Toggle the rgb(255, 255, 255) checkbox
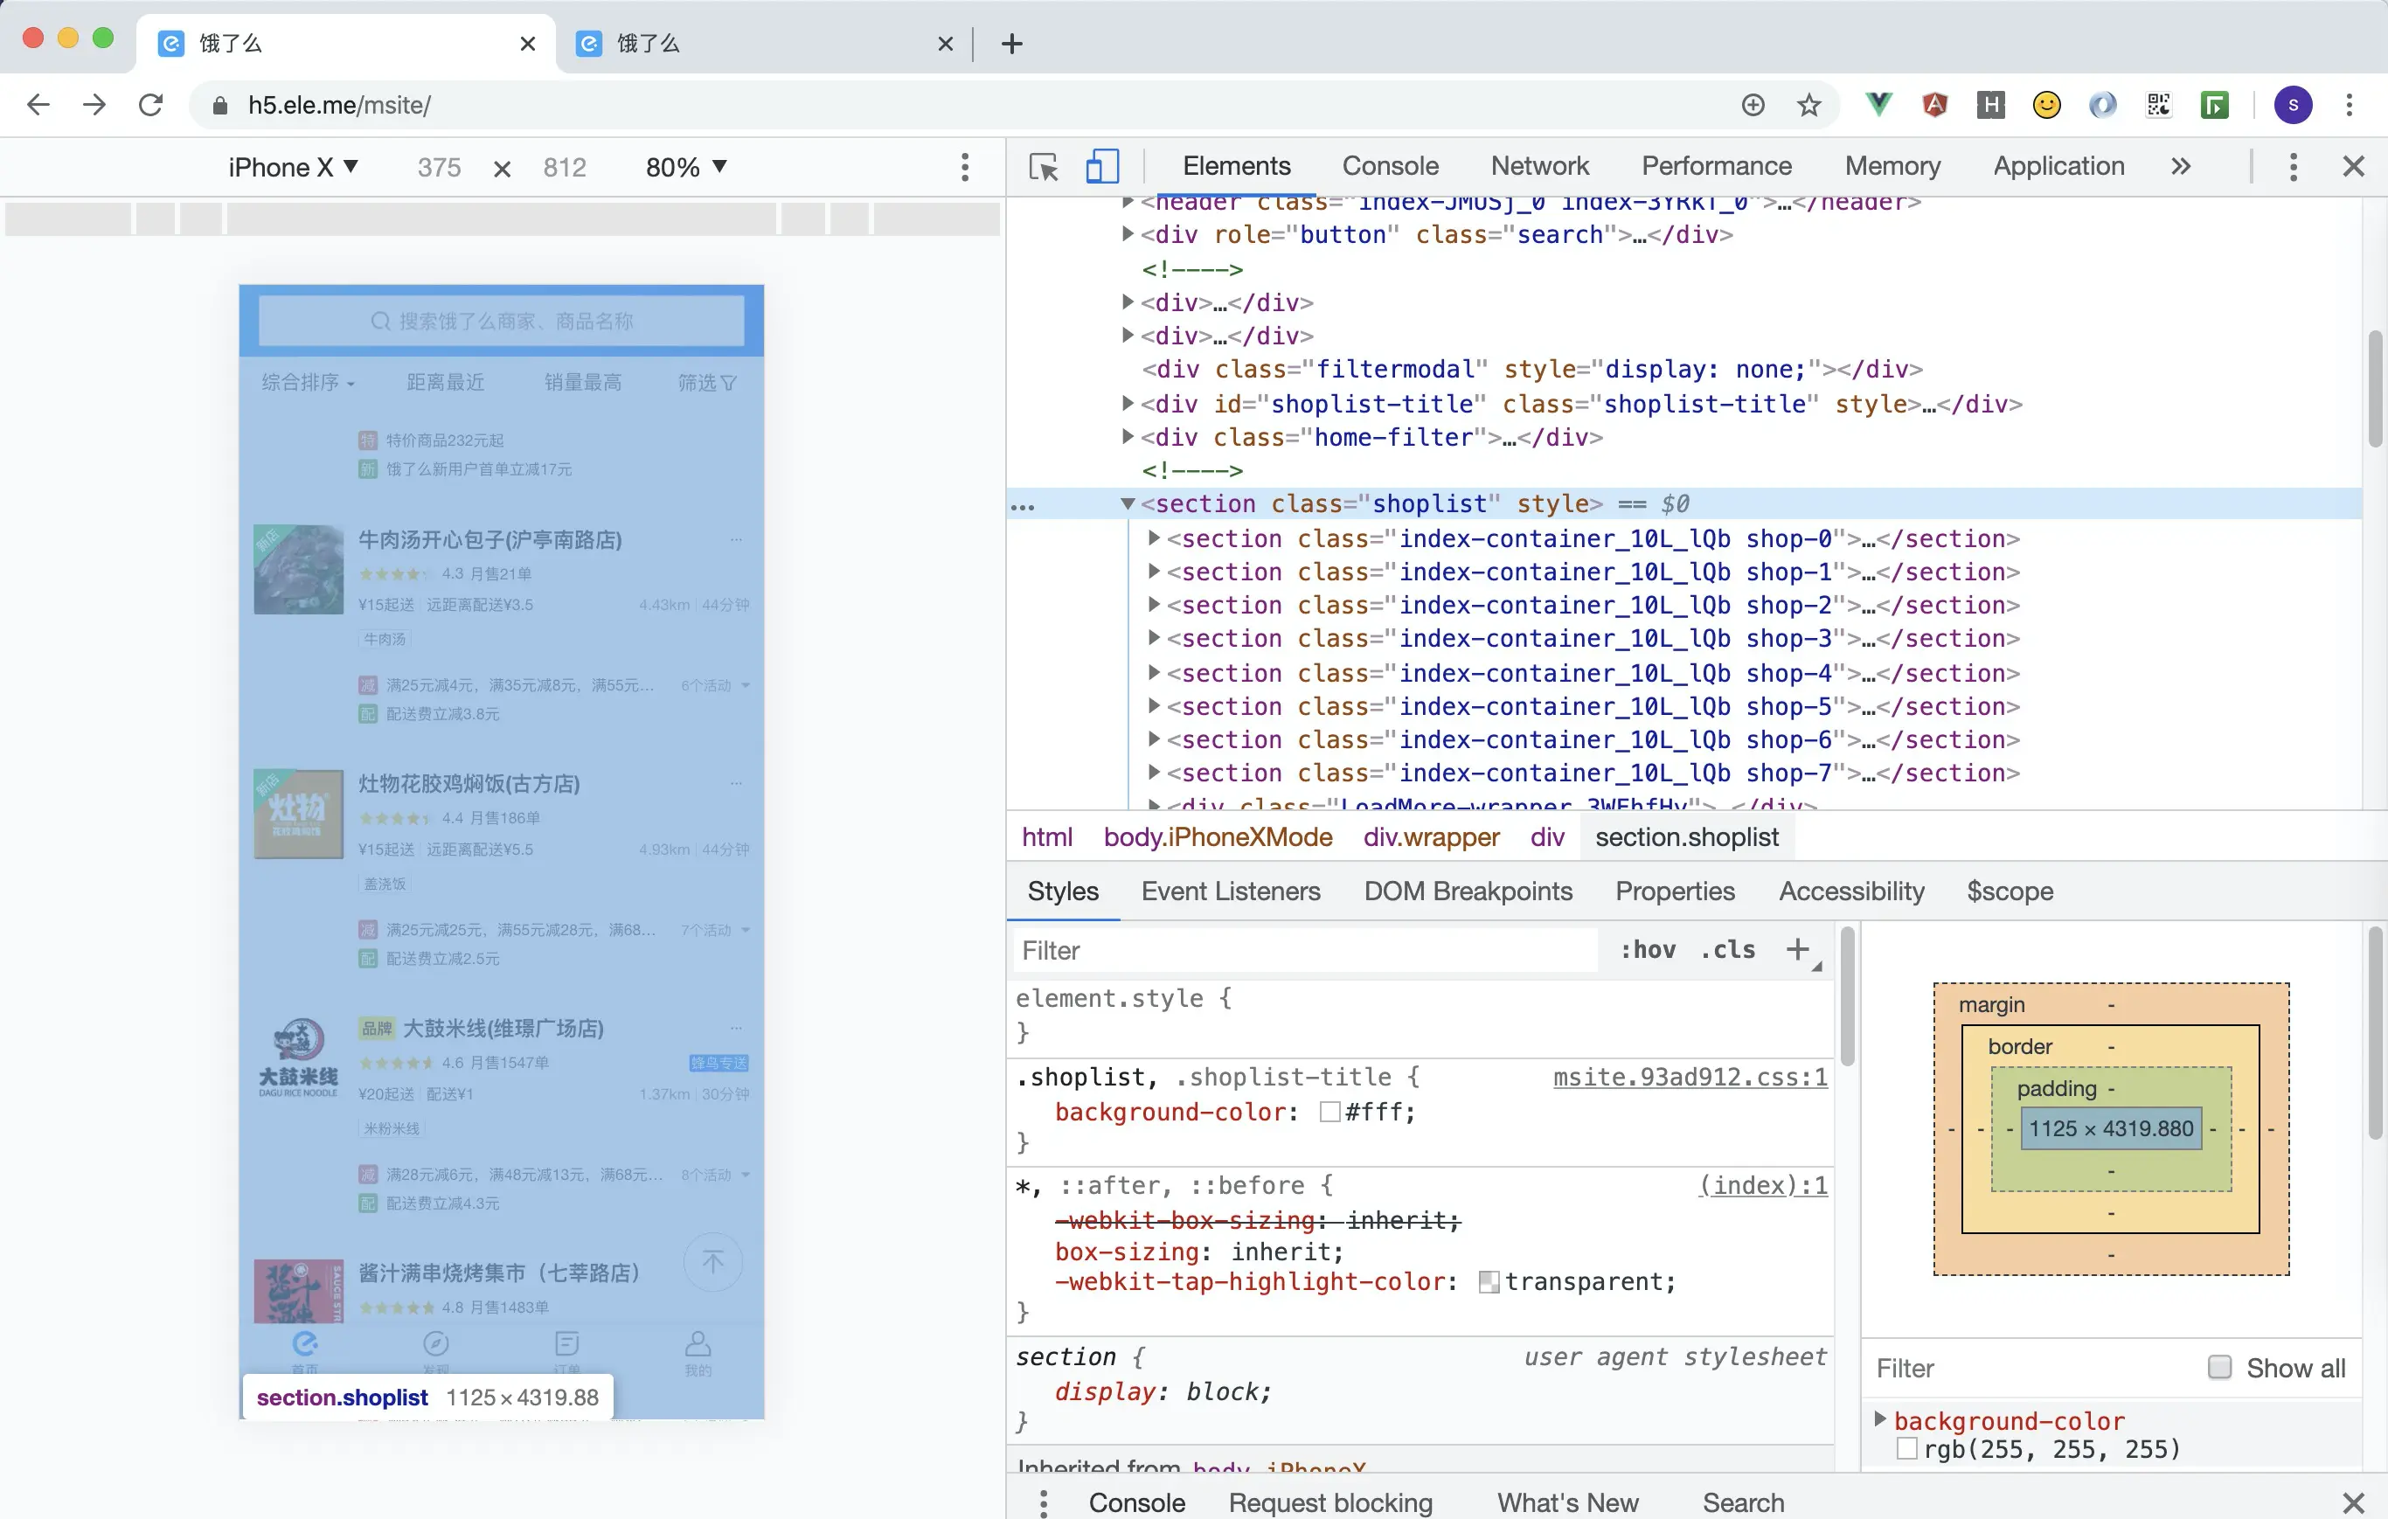 [1907, 1448]
